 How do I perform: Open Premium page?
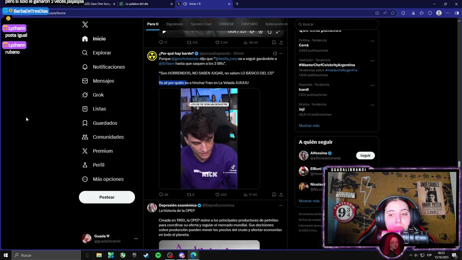[x=97, y=151]
